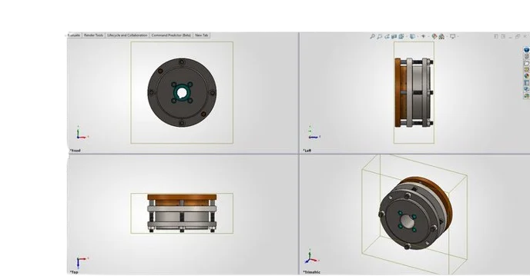Screen dimensions: 530x279
Task: Expand the View Settings dropdown arrow
Action: pyautogui.click(x=458, y=36)
